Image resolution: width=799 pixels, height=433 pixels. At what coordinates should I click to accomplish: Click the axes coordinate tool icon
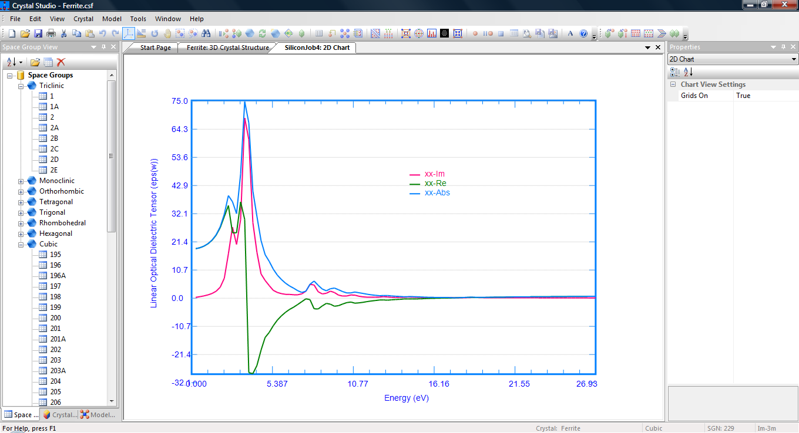[129, 33]
